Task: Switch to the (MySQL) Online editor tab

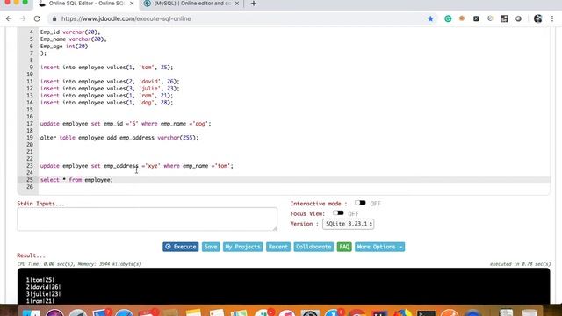Action: (x=192, y=4)
